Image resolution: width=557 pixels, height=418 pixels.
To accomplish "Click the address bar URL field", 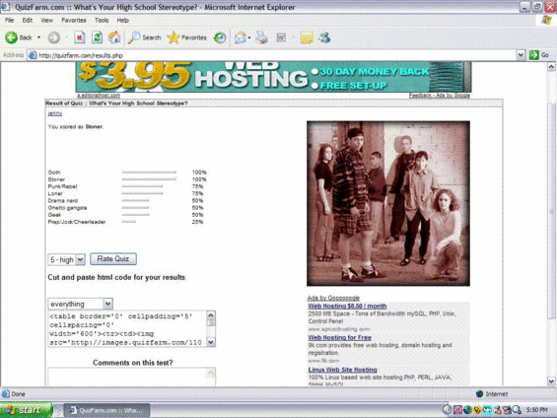I will (x=272, y=55).
